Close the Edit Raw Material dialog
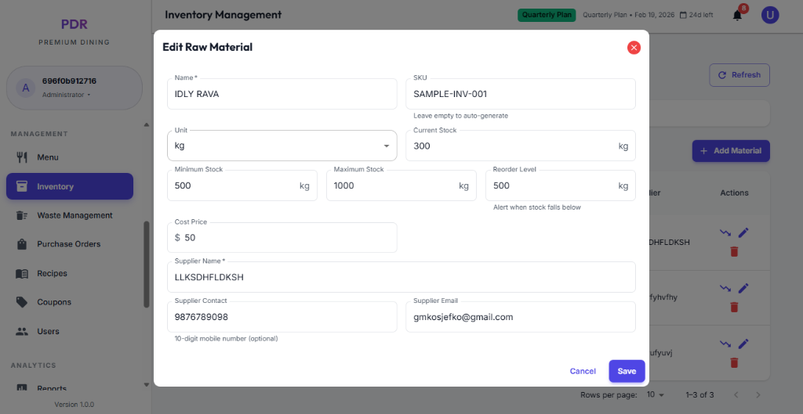Viewport: 803px width, 414px height. pos(634,47)
